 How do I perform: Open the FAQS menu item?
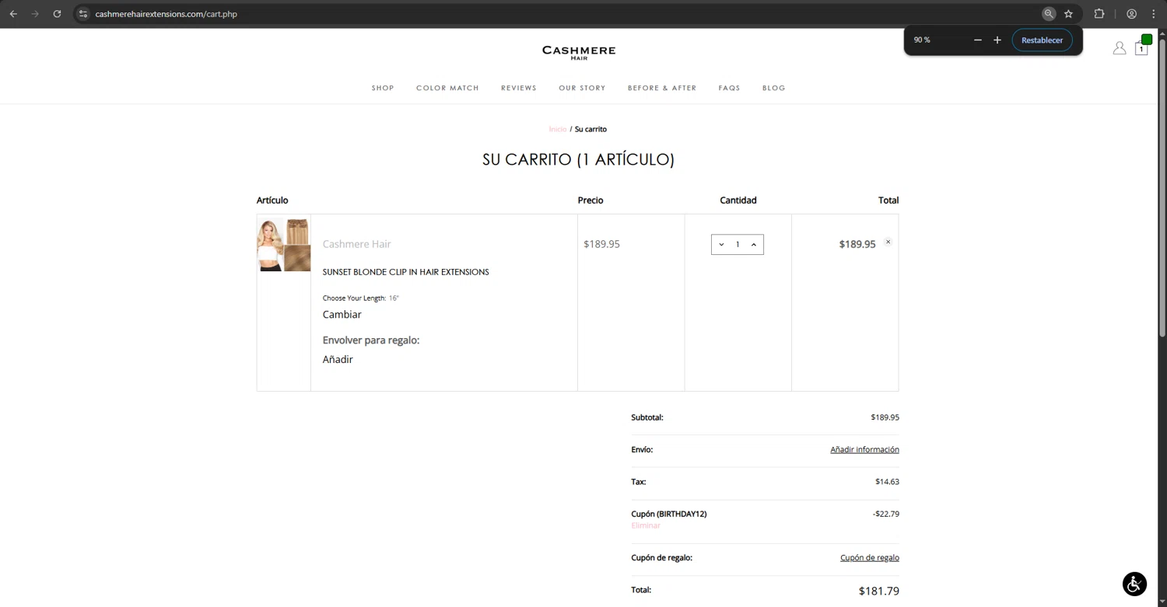[x=729, y=88]
